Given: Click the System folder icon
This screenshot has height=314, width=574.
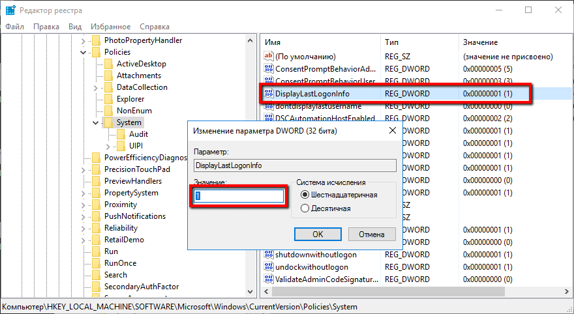Looking at the screenshot, I should 109,122.
